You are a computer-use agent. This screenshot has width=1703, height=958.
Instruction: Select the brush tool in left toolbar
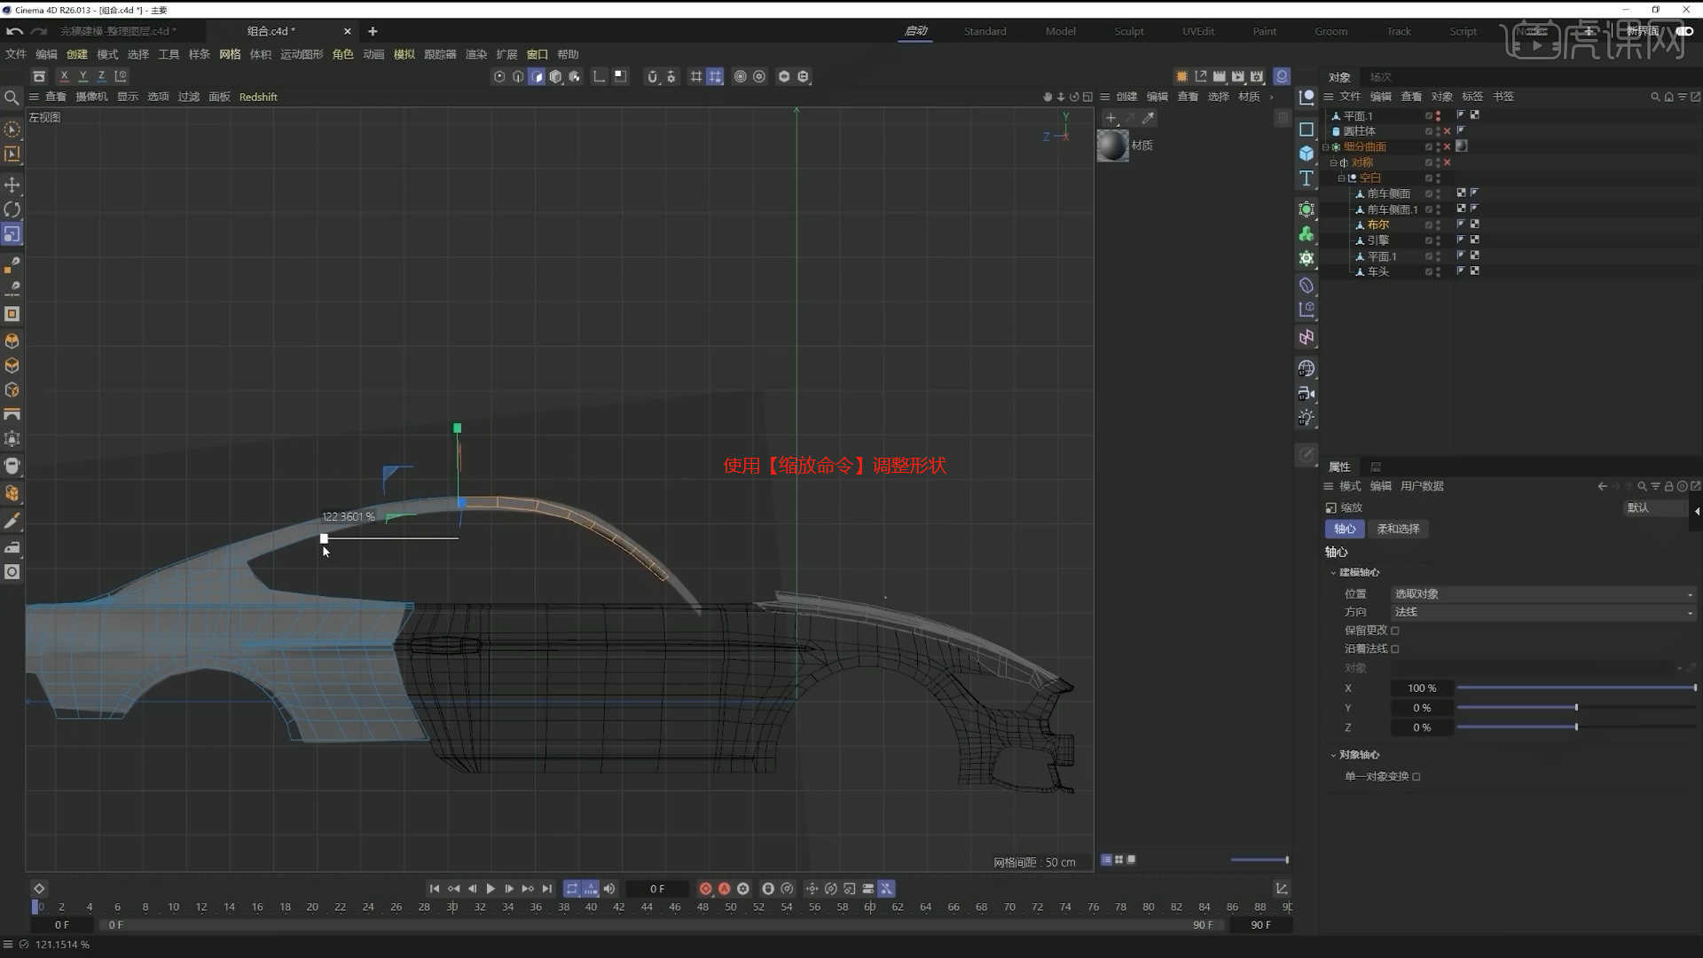[12, 522]
